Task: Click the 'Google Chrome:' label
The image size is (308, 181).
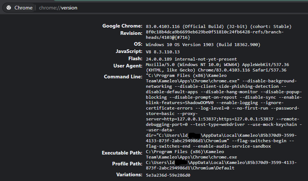Action: point(122,26)
